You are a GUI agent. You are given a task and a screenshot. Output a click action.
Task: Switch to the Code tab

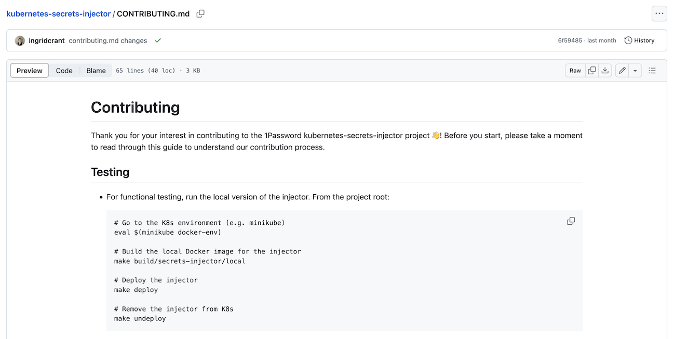(x=64, y=70)
